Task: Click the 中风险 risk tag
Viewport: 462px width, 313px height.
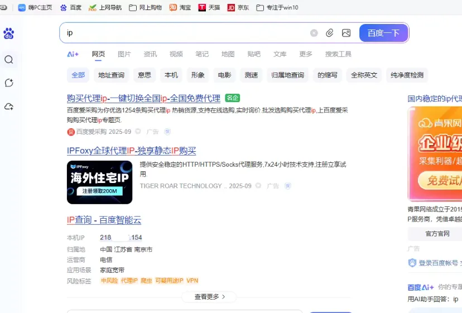Action: click(109, 281)
